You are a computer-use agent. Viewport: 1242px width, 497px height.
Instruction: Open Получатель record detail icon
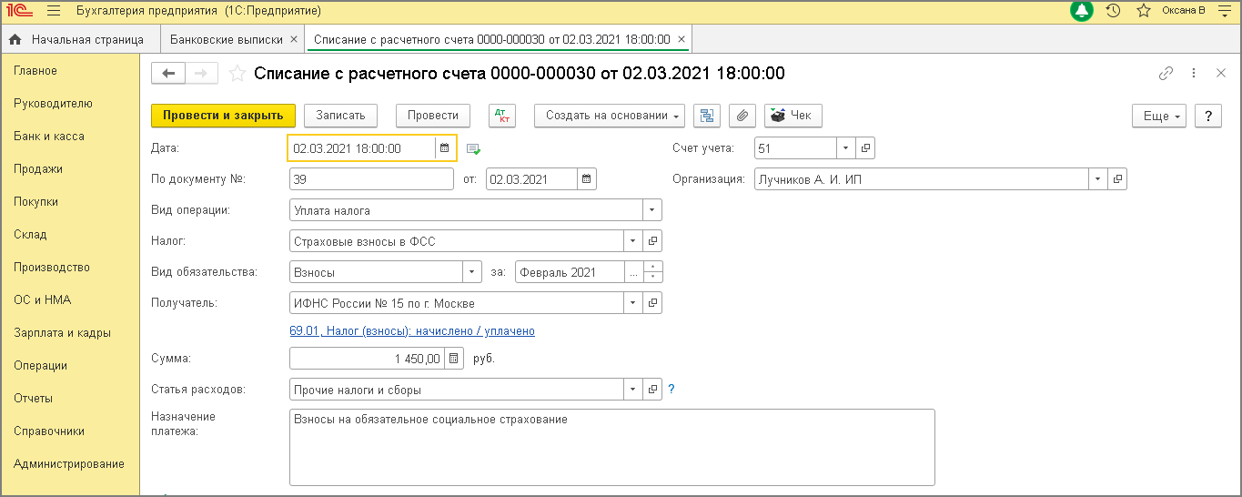pyautogui.click(x=652, y=303)
